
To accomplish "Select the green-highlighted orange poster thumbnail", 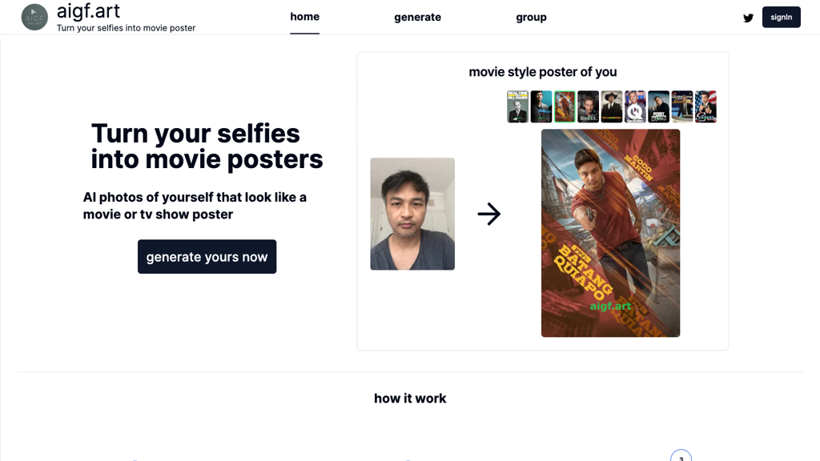I will pyautogui.click(x=565, y=106).
